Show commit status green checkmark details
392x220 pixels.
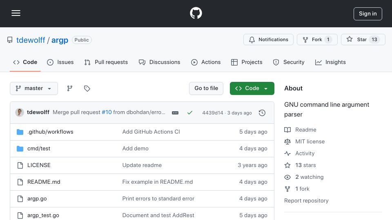pos(190,113)
